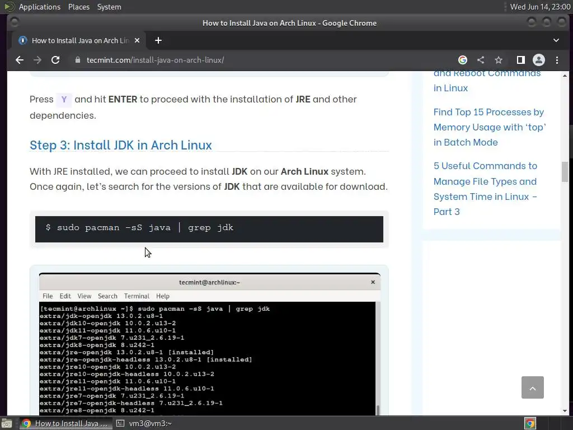Click the scrollbar down arrow

point(565,411)
